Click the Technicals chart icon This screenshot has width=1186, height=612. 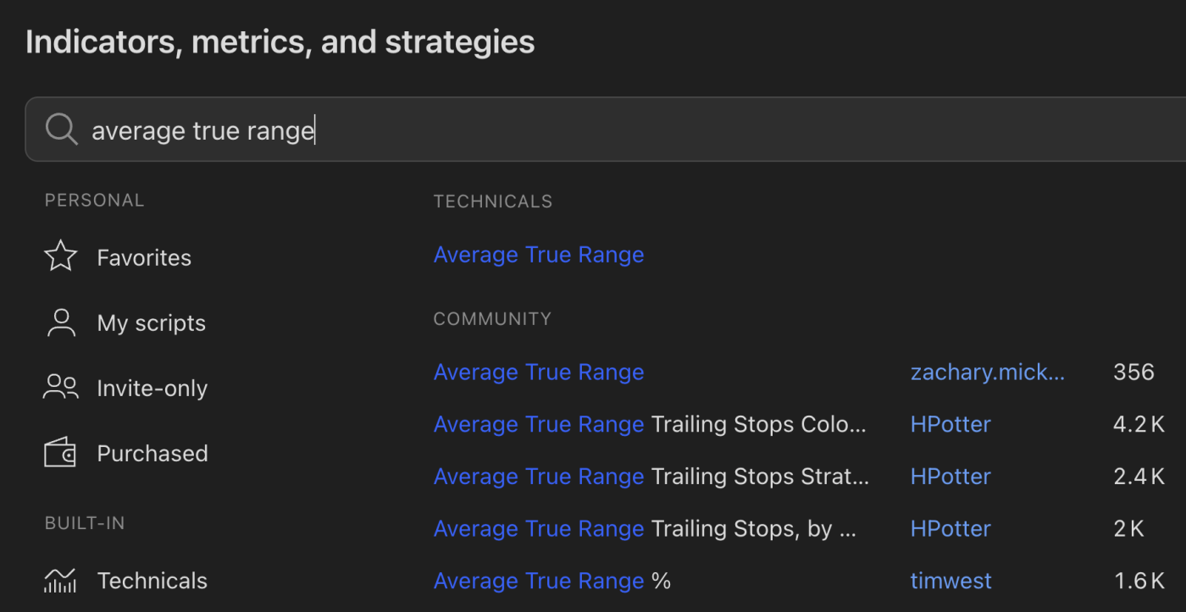coord(61,581)
